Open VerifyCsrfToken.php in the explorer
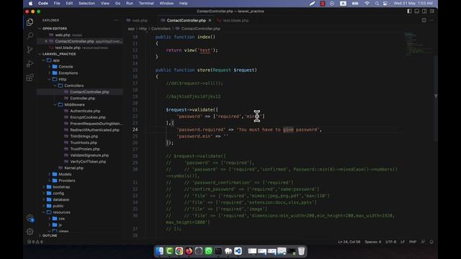461x259 pixels. click(x=88, y=161)
